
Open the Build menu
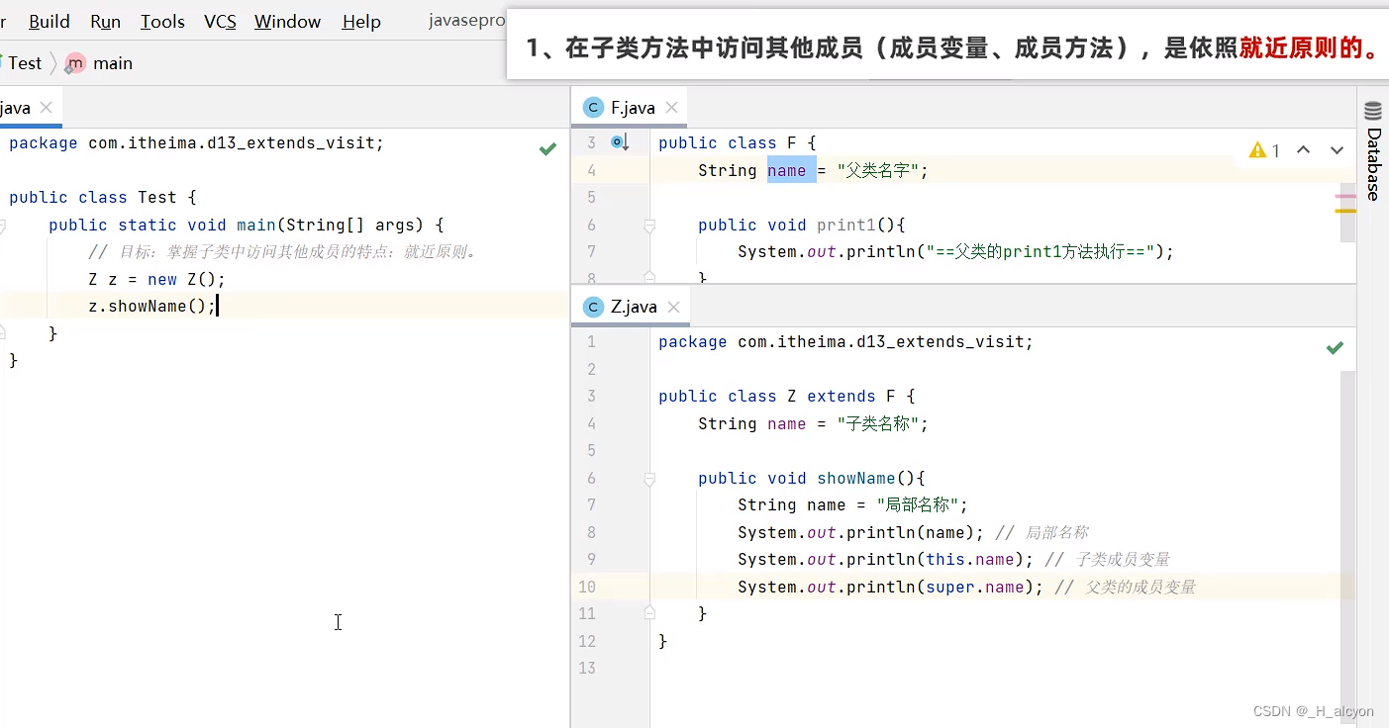pyautogui.click(x=50, y=21)
